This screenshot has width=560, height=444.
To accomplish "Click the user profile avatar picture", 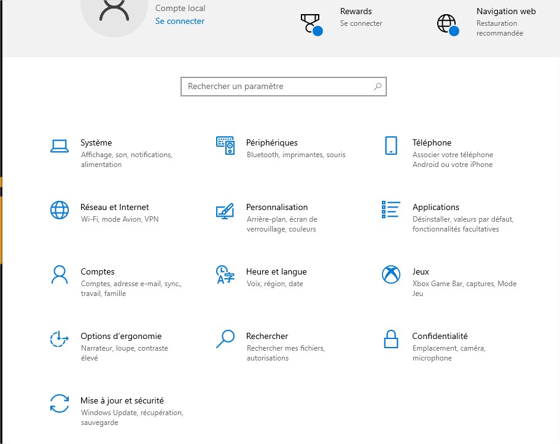I will pyautogui.click(x=114, y=12).
